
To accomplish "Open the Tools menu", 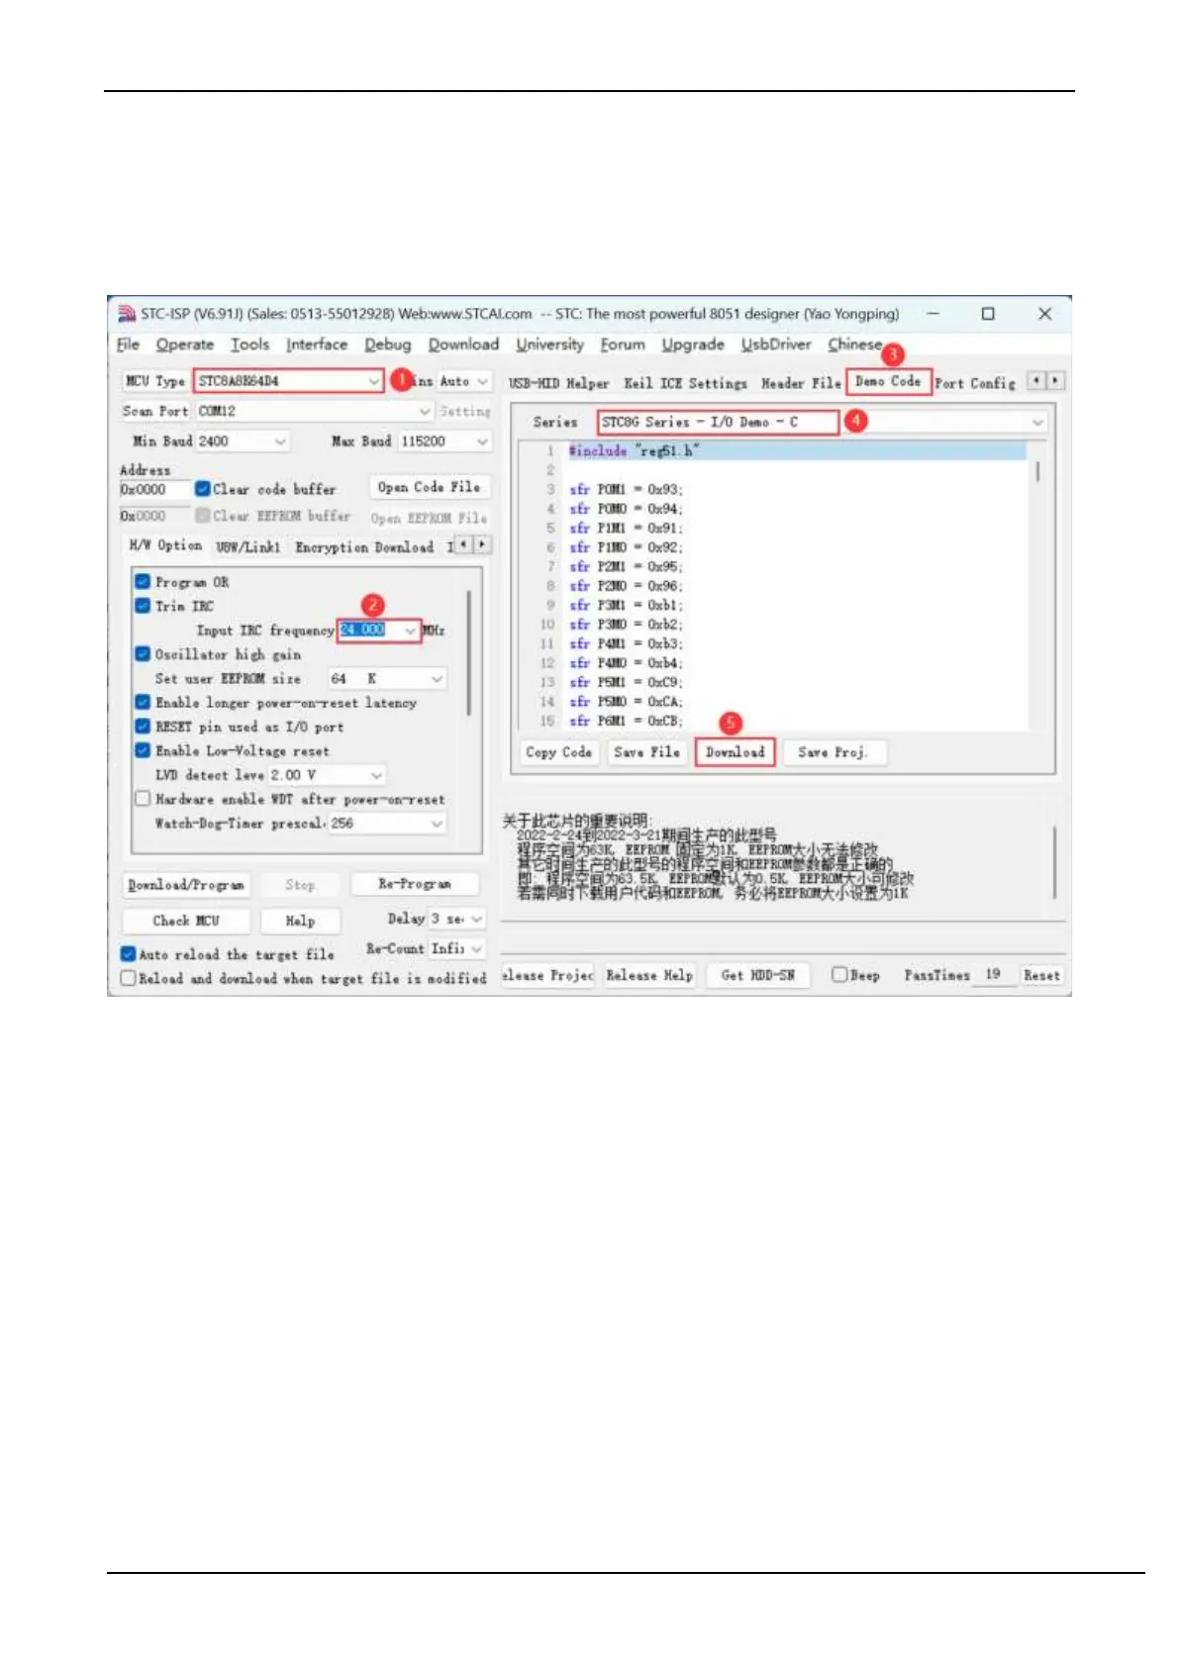I will 249,344.
